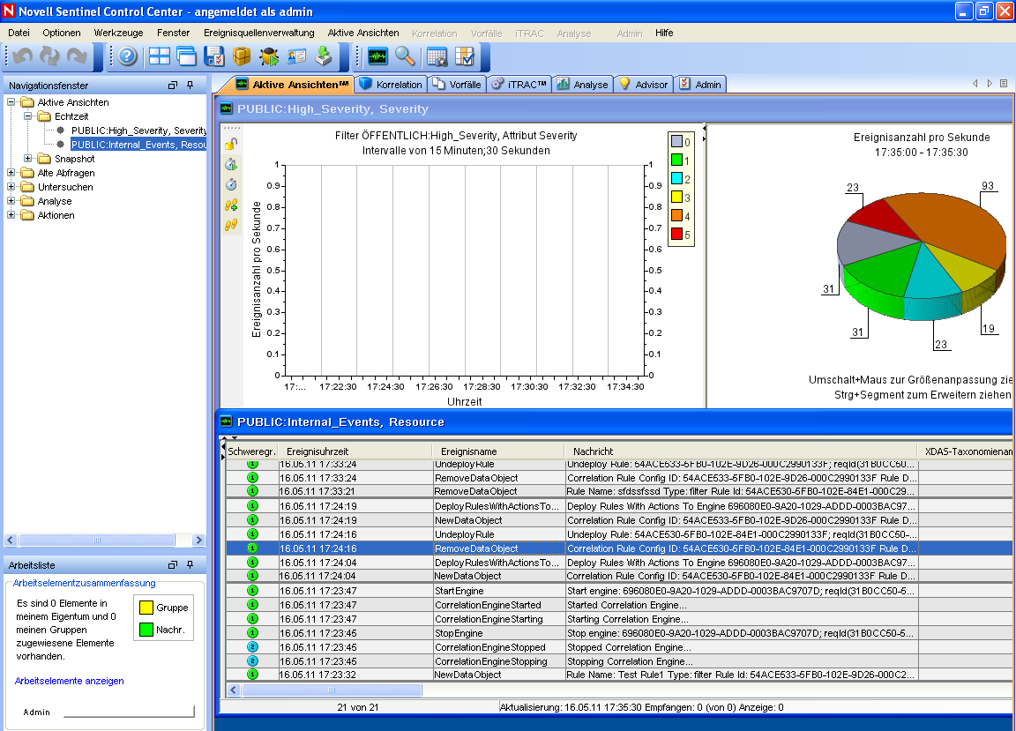Open the Ereignisquellenverwaltung menu

(258, 33)
